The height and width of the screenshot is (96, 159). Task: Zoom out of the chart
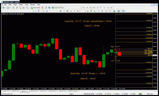point(102,11)
